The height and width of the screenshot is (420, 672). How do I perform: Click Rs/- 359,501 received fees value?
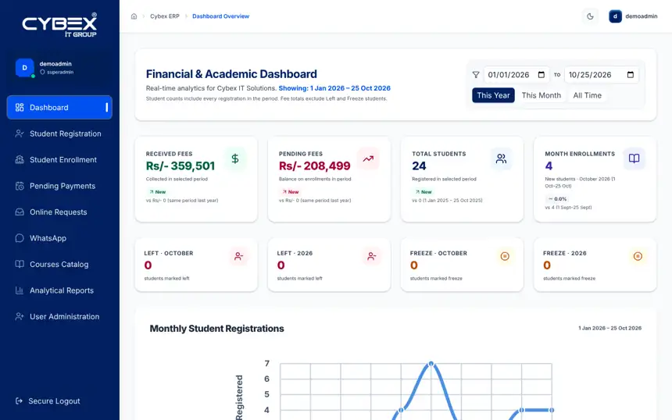point(181,166)
